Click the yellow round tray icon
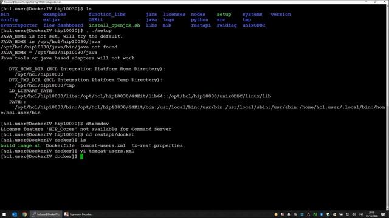Screen dimensions: 389x218 click(x=276, y=214)
